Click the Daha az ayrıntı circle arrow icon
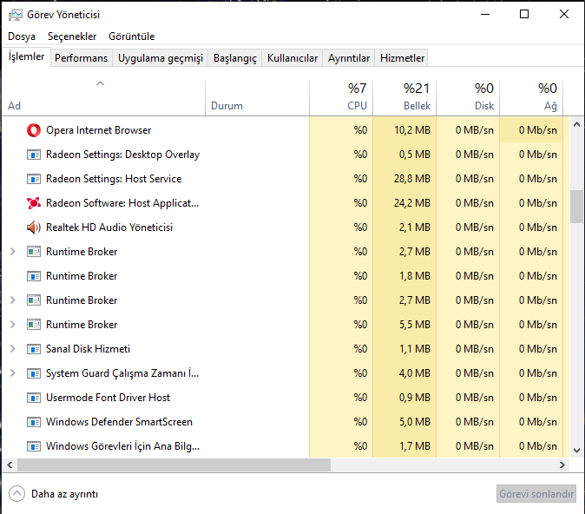The height and width of the screenshot is (514, 585). [16, 494]
